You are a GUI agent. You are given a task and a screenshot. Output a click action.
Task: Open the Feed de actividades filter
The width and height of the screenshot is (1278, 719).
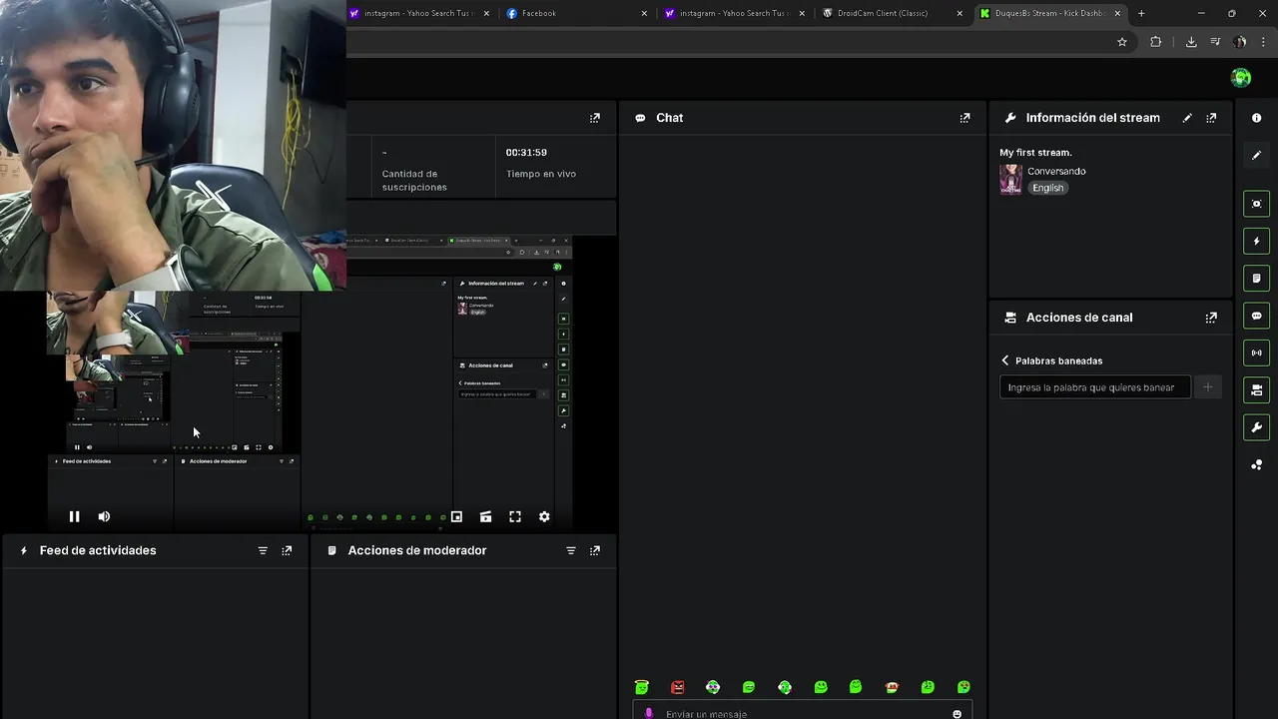[x=263, y=550]
